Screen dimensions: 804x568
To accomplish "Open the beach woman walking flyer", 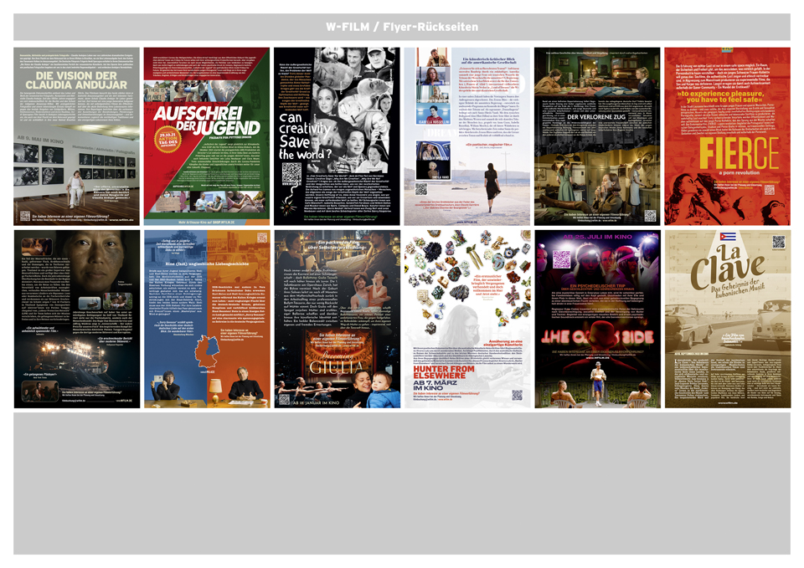I will click(x=467, y=136).
